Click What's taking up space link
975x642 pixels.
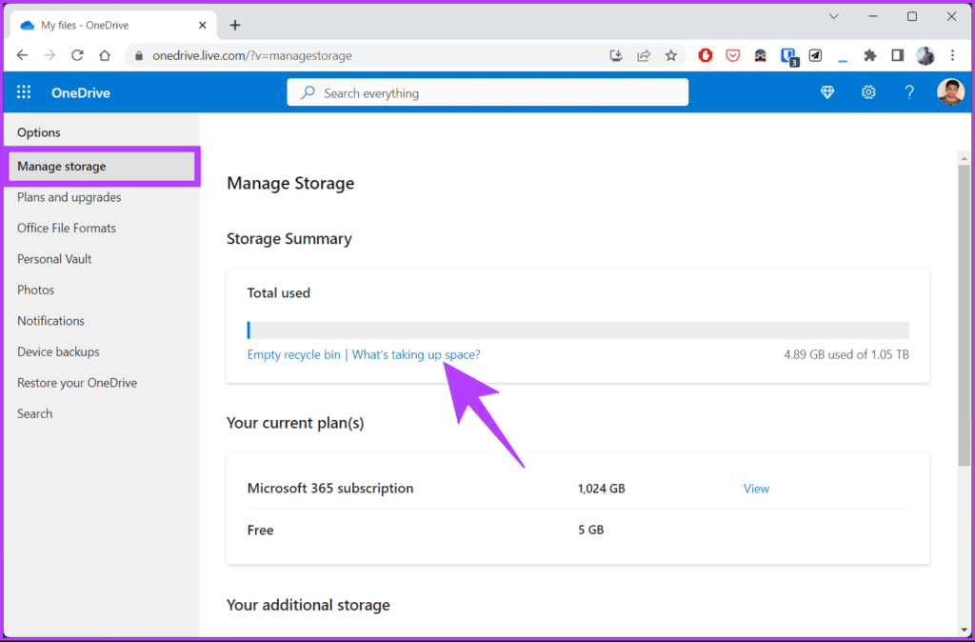pyautogui.click(x=416, y=354)
